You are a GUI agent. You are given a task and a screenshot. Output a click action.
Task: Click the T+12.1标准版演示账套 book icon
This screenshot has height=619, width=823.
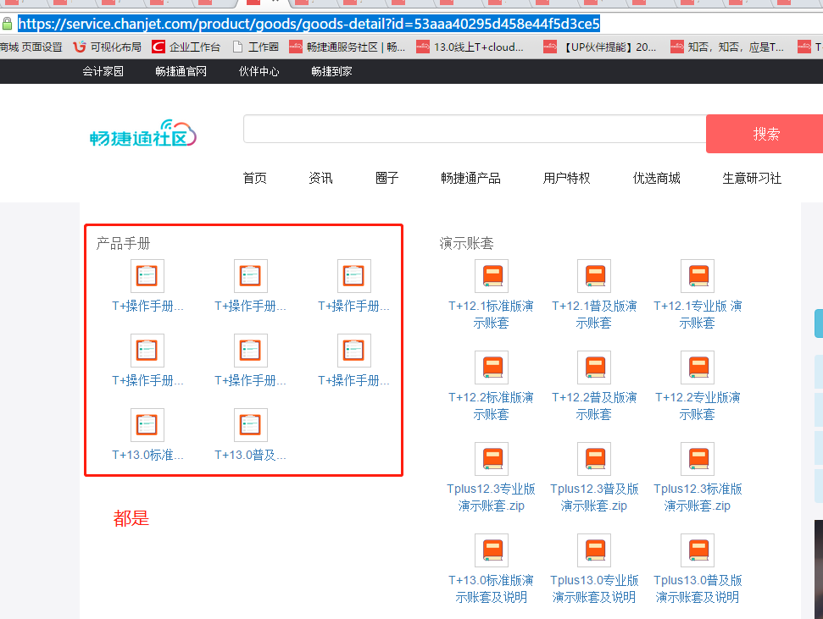[x=492, y=276]
